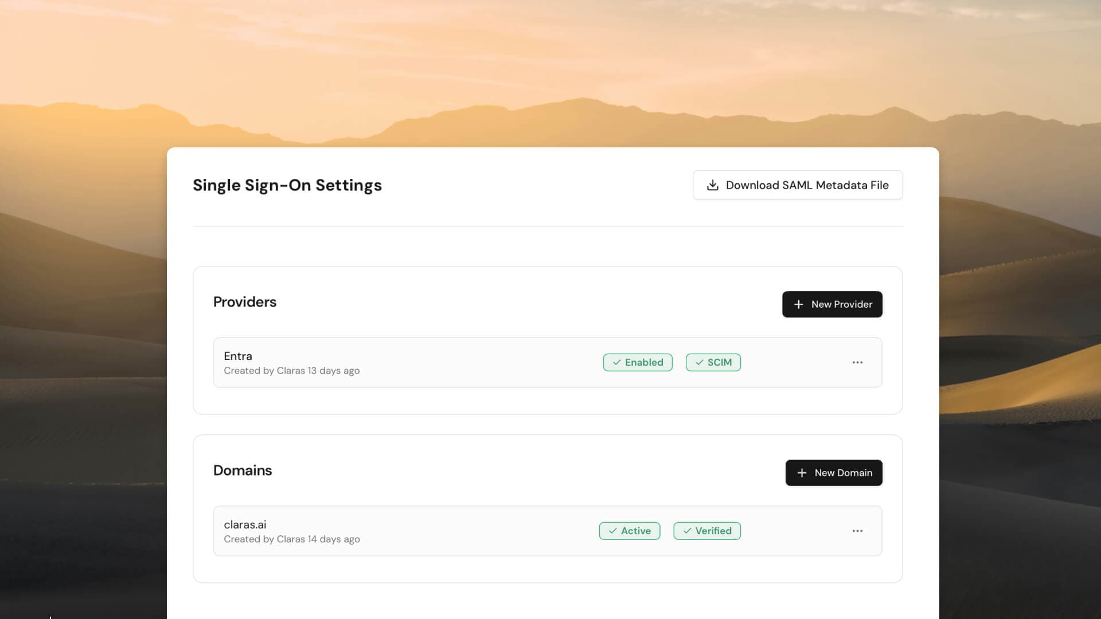This screenshot has width=1101, height=619.
Task: Open the actions dropdown in the Domains section
Action: pos(858,531)
